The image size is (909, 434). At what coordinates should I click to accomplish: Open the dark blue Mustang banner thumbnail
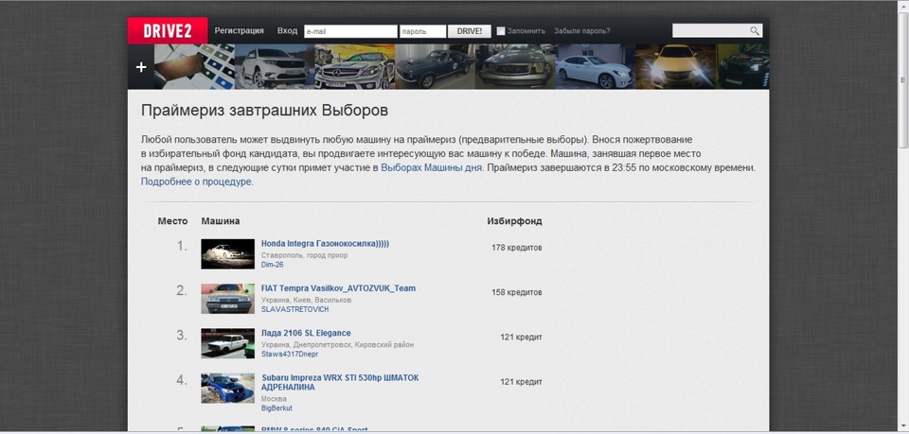pos(435,66)
